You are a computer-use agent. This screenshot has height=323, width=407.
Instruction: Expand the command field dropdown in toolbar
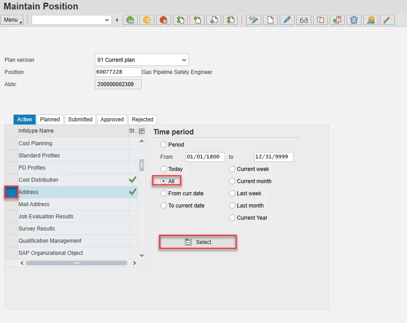pyautogui.click(x=107, y=20)
